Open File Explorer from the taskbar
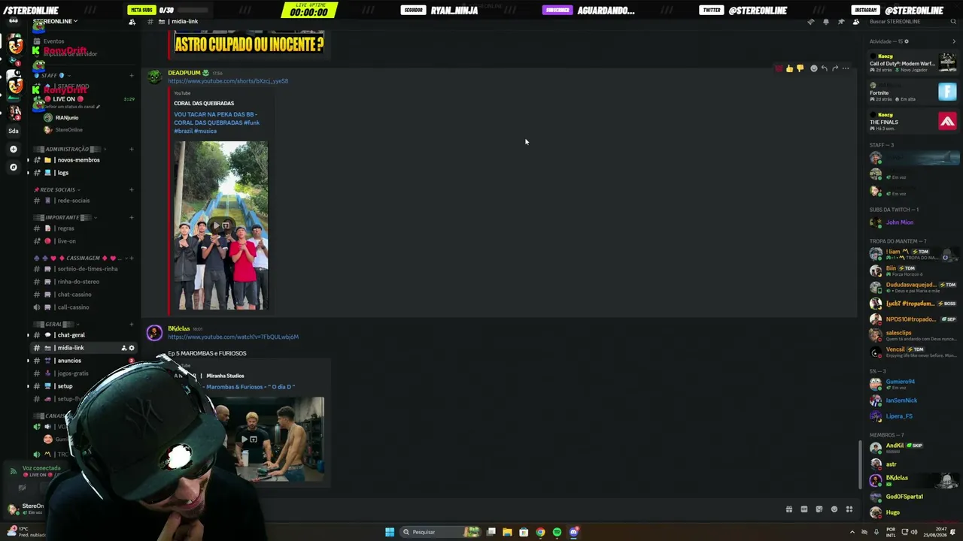Viewport: 963px width, 541px height. [x=507, y=532]
